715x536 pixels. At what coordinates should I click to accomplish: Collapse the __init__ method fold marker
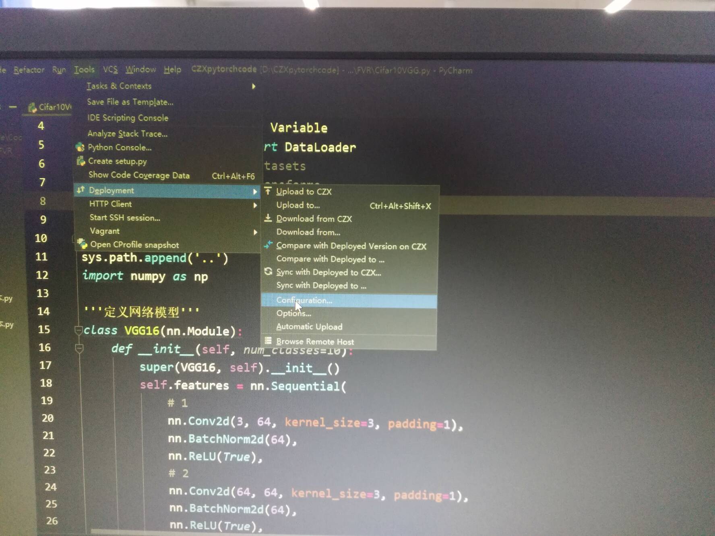(79, 348)
